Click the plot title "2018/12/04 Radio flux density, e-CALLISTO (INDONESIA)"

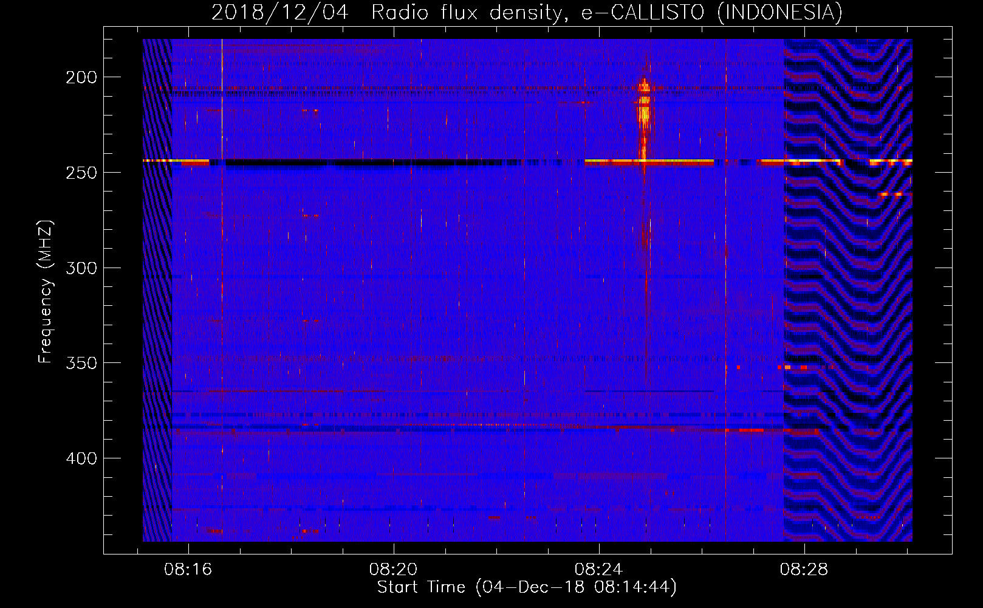527,12
